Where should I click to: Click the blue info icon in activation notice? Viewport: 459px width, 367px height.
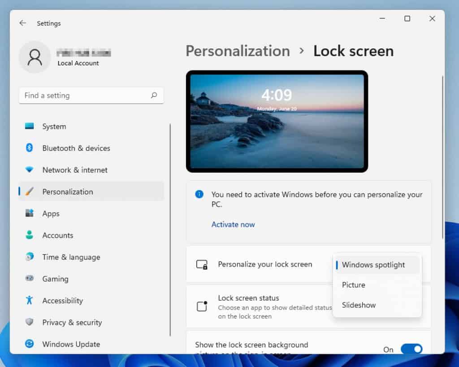point(199,194)
